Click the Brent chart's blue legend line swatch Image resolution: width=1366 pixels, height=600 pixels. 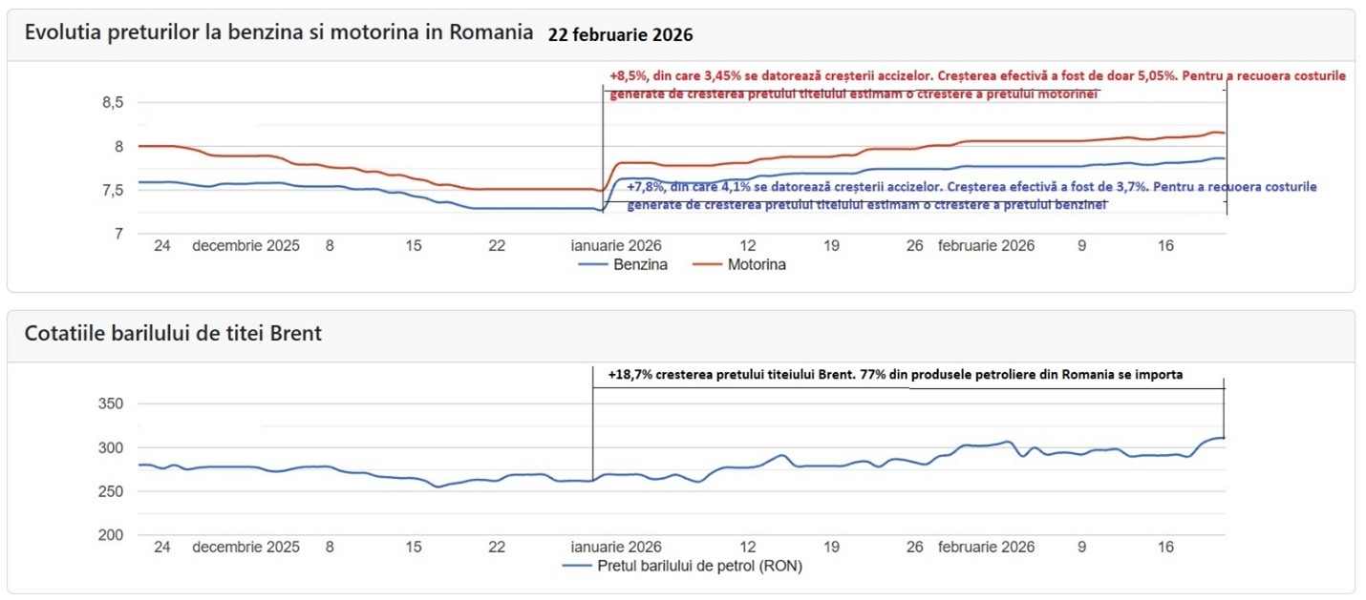576,567
